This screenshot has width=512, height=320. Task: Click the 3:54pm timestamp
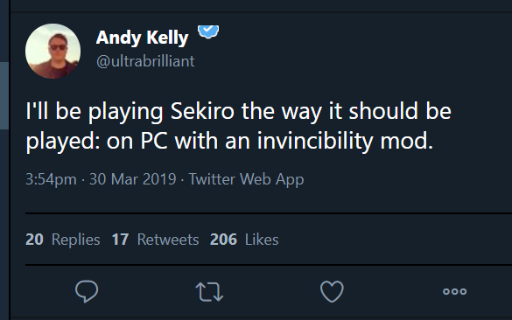point(51,179)
